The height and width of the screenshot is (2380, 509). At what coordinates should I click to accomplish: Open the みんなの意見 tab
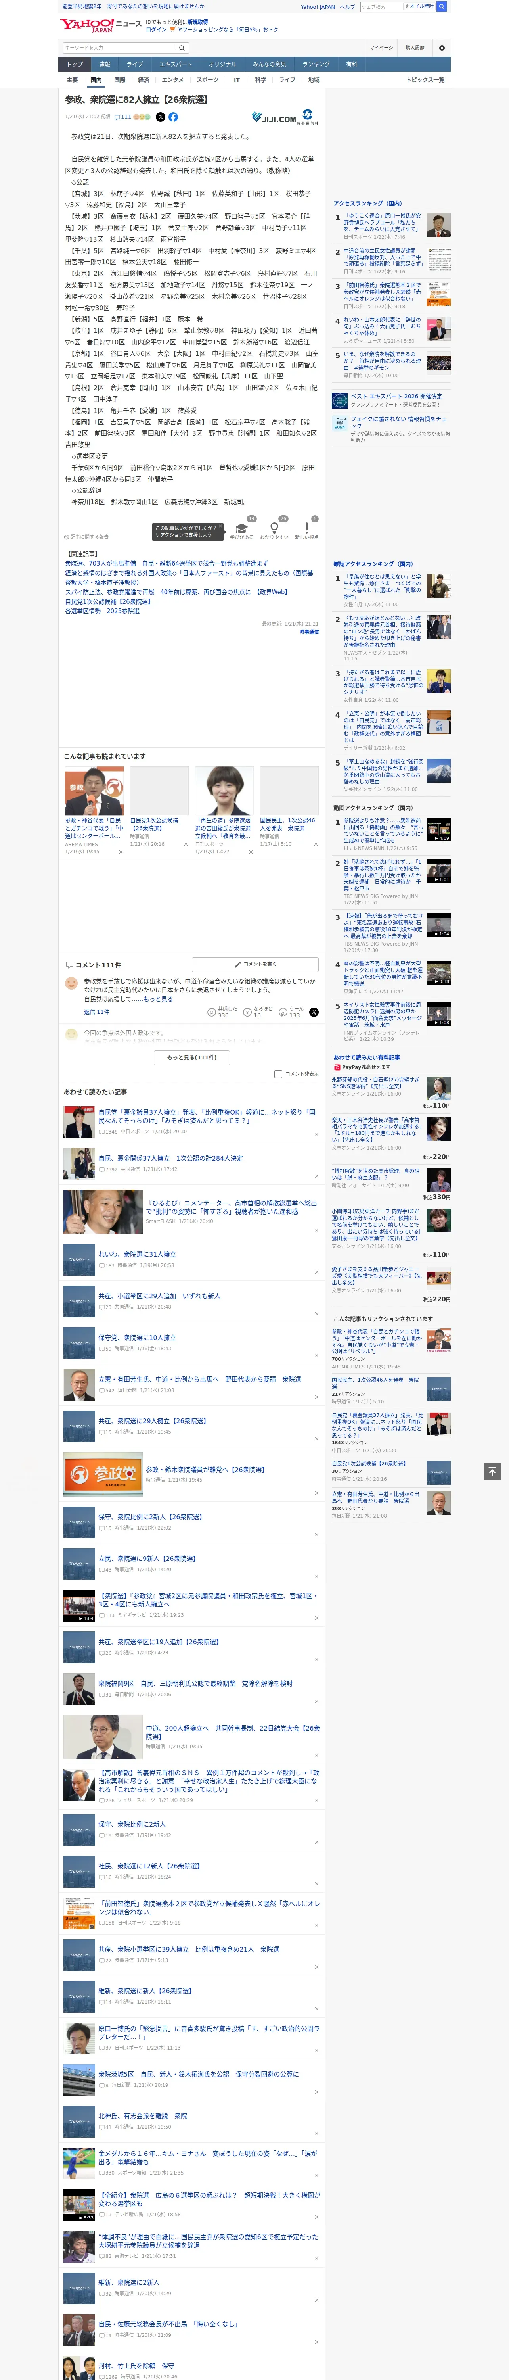tap(270, 65)
